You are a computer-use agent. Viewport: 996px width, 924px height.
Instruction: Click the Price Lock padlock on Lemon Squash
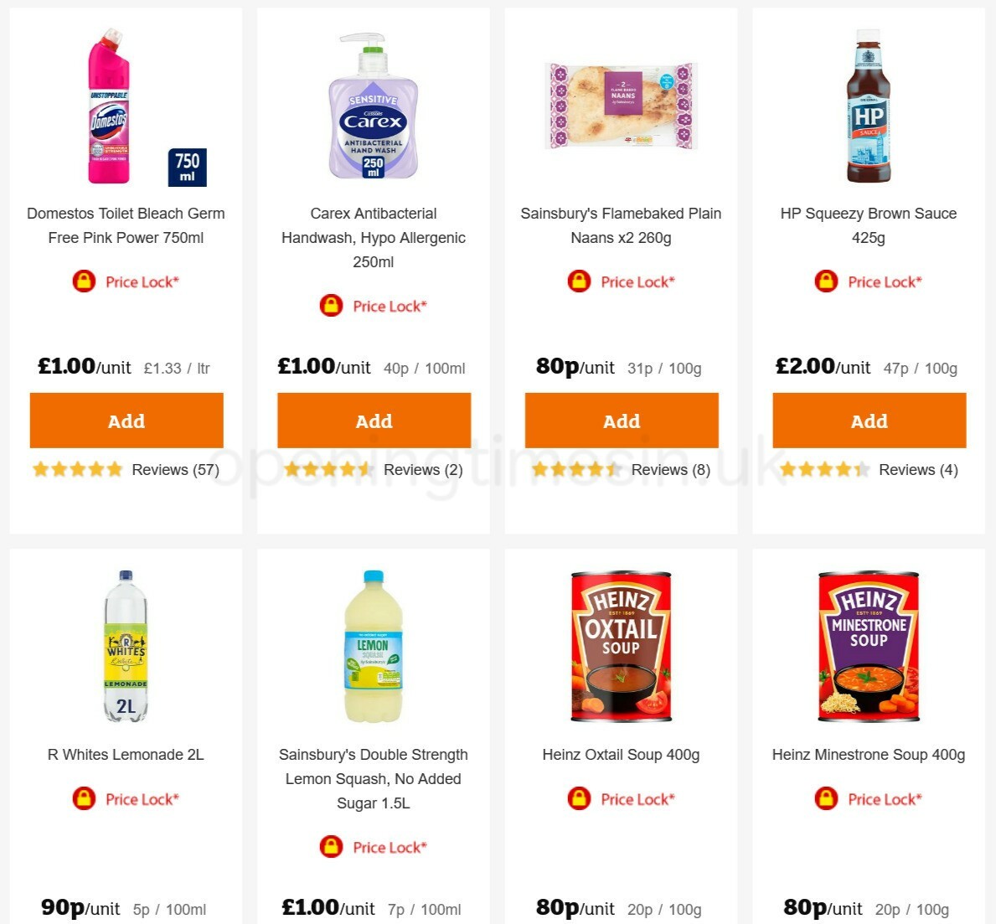click(x=331, y=847)
